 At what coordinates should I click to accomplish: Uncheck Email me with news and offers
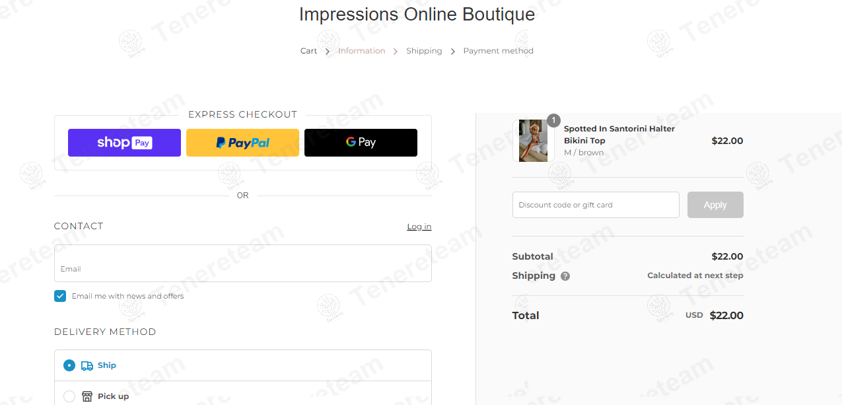point(60,296)
